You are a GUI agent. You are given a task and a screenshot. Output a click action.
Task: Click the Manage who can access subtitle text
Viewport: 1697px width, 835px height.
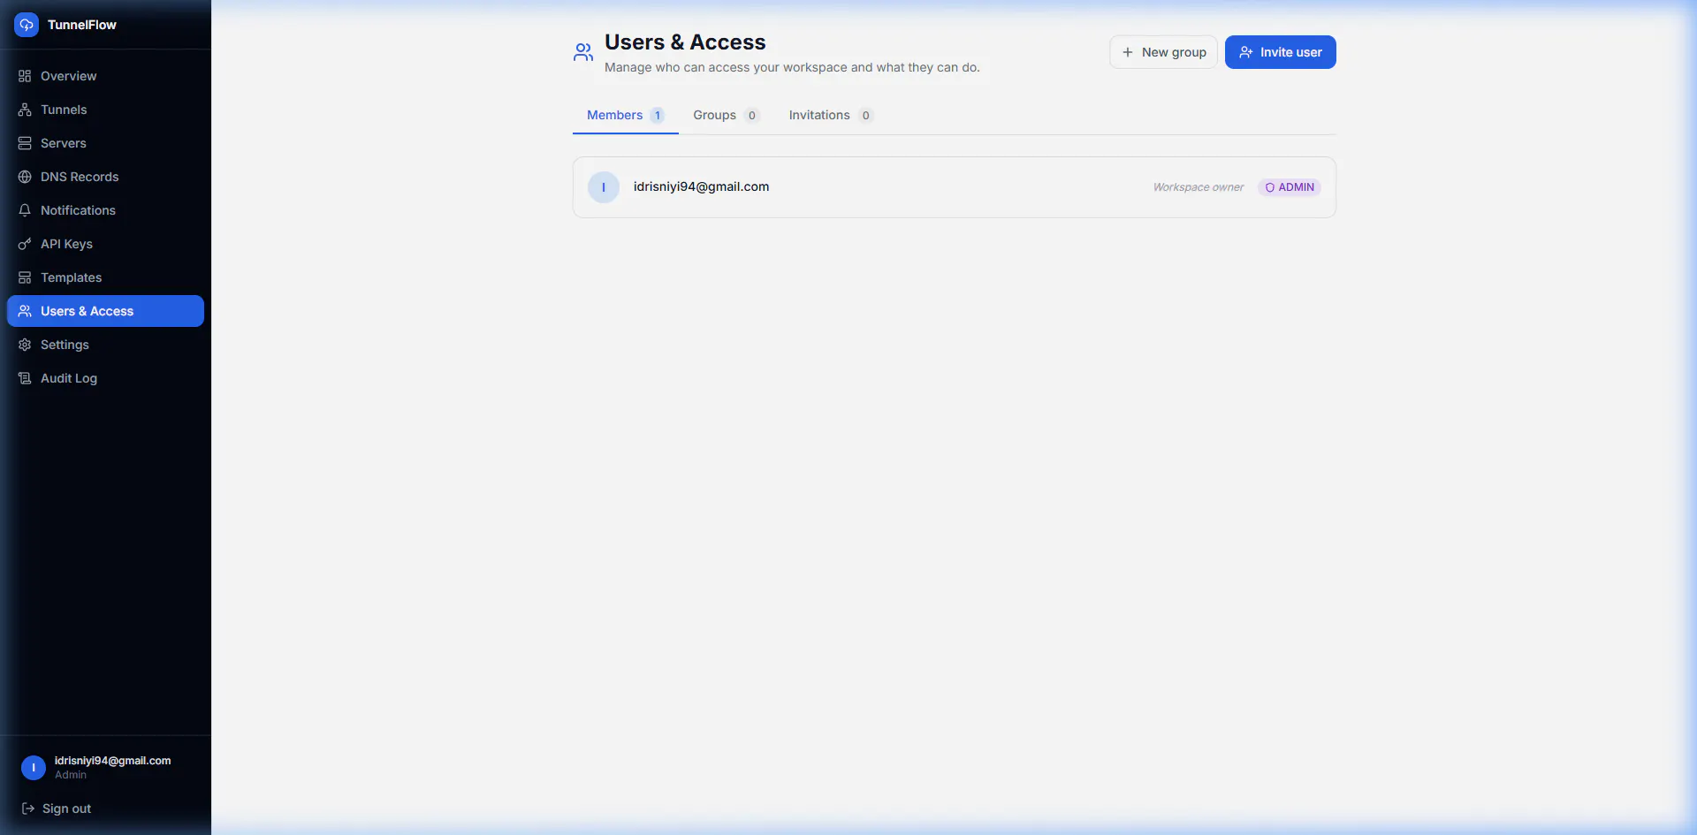[792, 67]
